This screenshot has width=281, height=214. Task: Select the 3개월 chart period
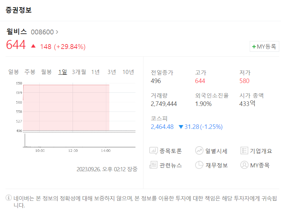point(79,72)
